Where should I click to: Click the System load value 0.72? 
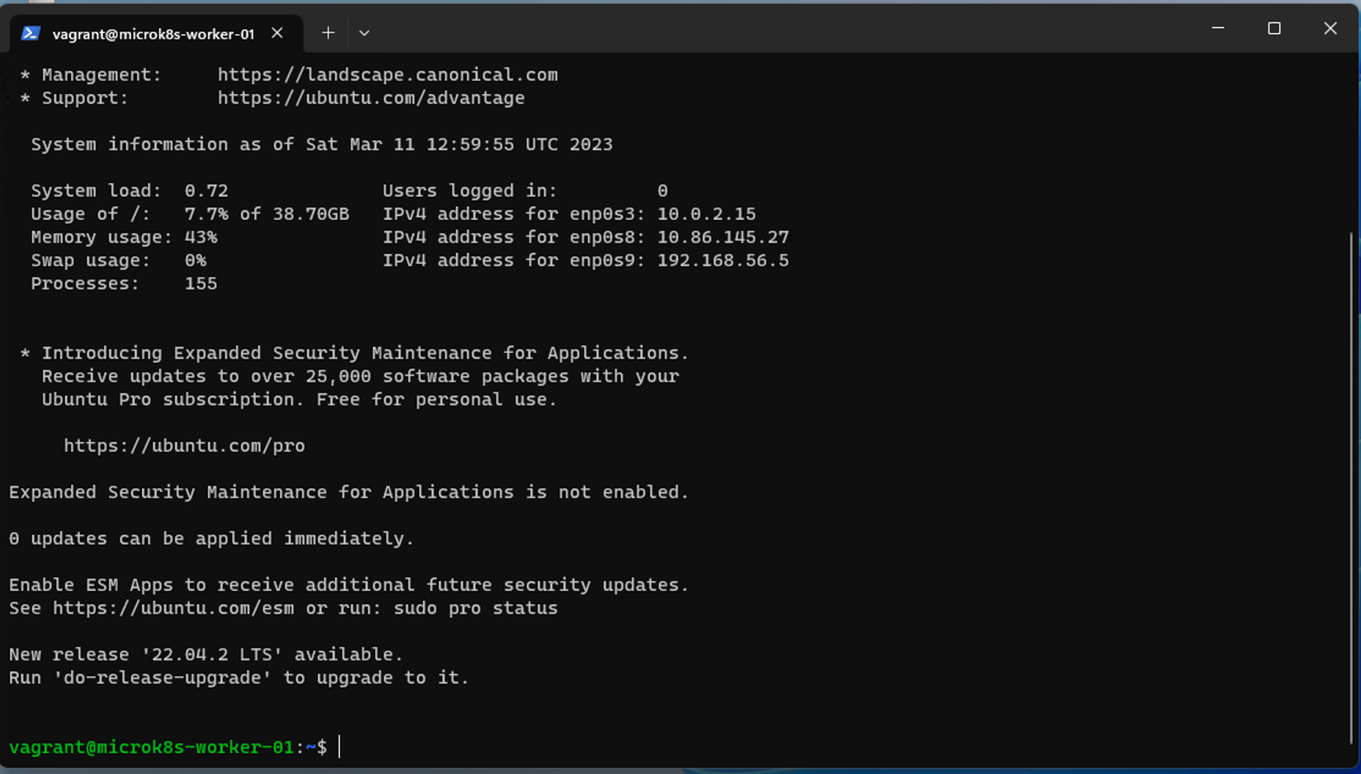point(206,190)
